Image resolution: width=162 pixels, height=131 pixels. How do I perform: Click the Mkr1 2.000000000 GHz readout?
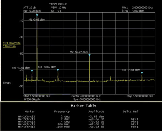coord(137,8)
